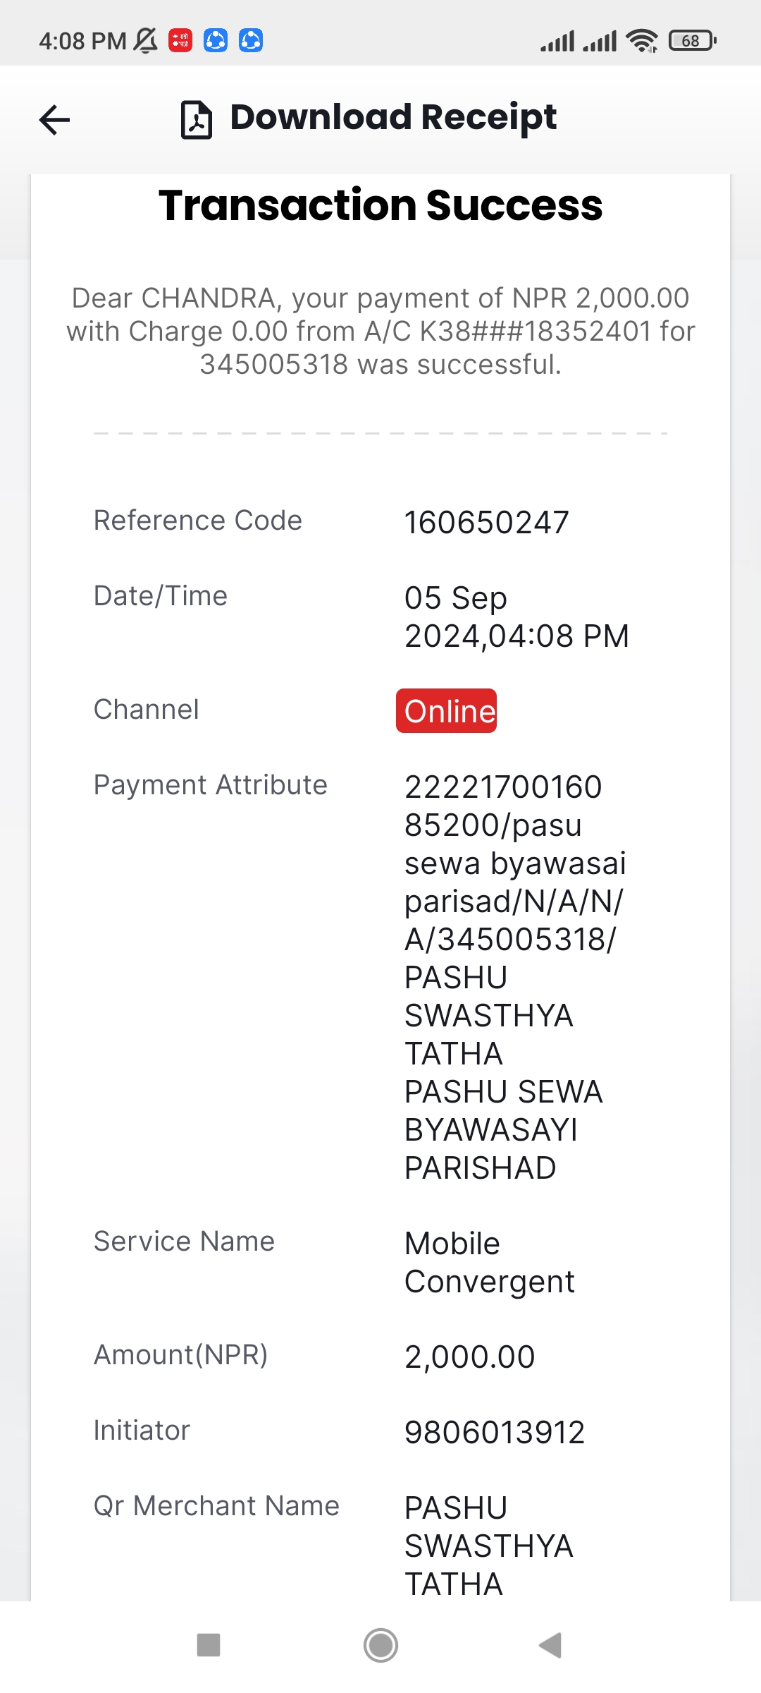Tap the battery level indicator
Image resolution: width=761 pixels, height=1693 pixels.
(692, 41)
